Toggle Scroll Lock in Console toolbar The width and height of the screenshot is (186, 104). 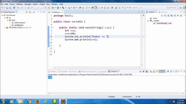point(154,71)
